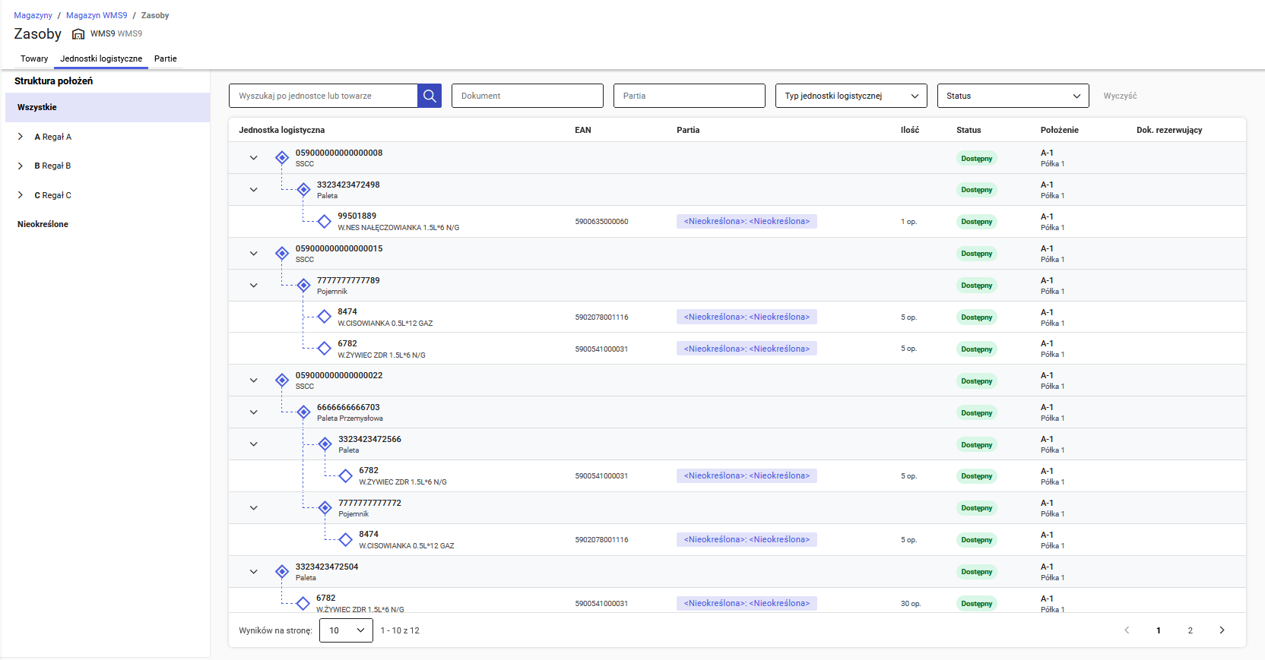
Task: Focus the Dokument filter field
Action: point(527,96)
